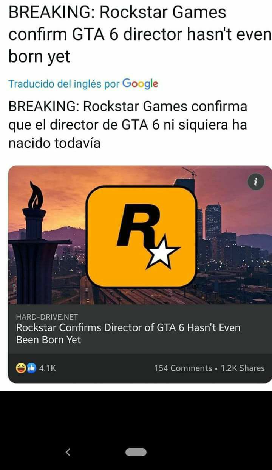Open the 4.1K reactions list
Image resolution: width=272 pixels, height=470 pixels.
click(48, 368)
